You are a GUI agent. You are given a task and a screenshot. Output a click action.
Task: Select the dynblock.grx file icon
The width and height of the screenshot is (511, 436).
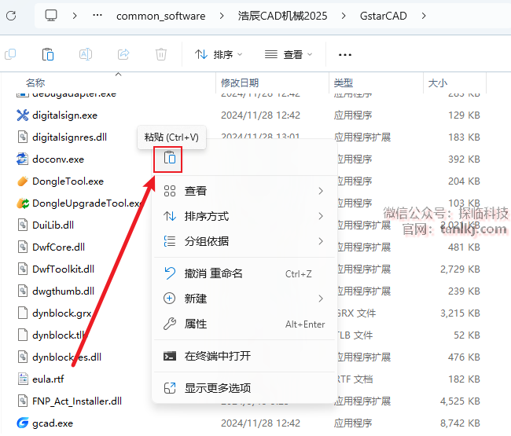click(x=23, y=313)
